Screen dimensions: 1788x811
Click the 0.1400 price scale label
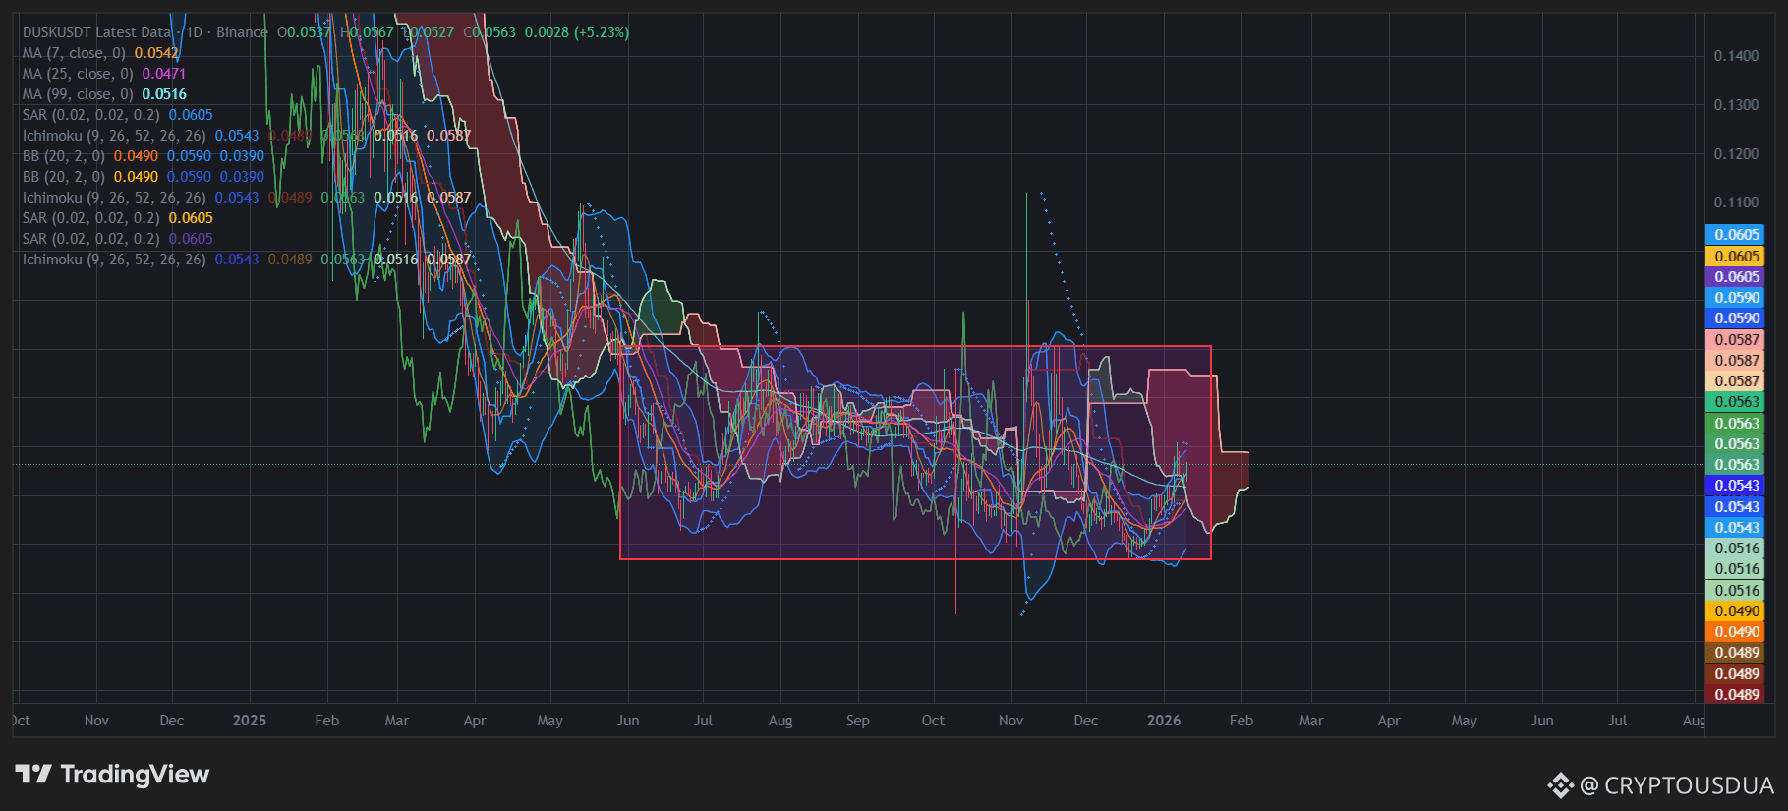[1736, 56]
